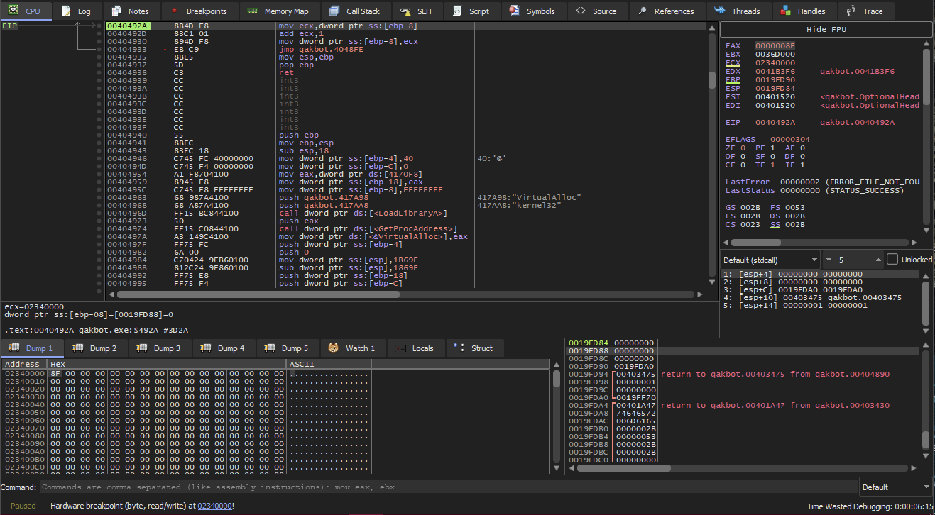Screen dimensions: 935x515
Task: Open the Default (stdcall) calling convention dropdown
Action: 770,260
